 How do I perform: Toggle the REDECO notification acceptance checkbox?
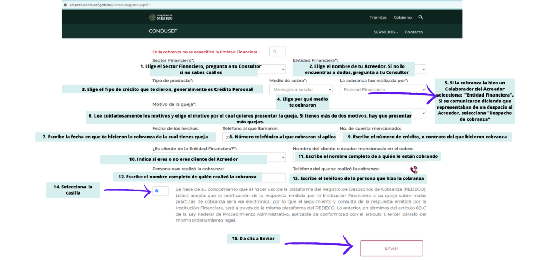tap(157, 191)
